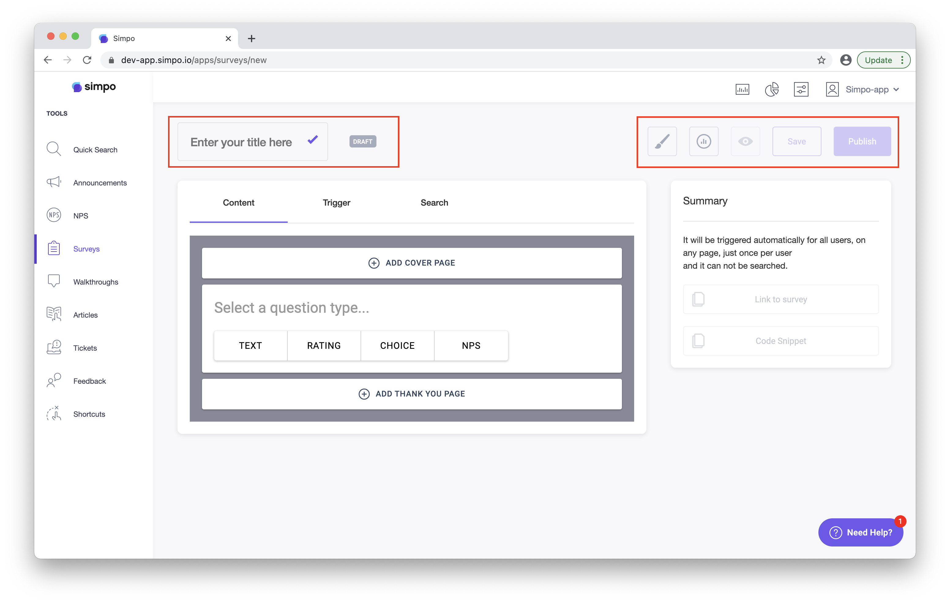Open Announcements in the sidebar
This screenshot has height=604, width=950.
[100, 183]
